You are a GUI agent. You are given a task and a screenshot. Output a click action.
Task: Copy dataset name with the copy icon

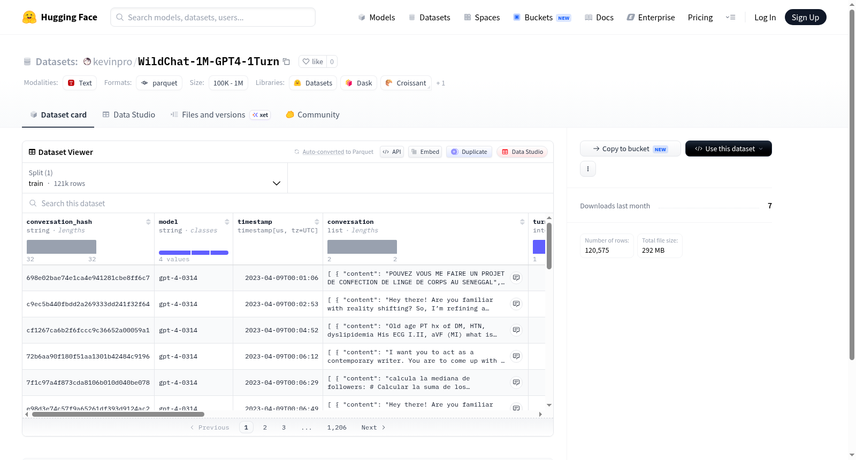(286, 61)
